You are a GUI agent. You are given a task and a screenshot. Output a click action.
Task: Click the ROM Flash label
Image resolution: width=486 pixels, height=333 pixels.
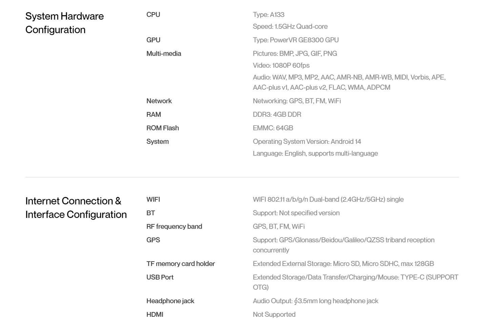[x=163, y=128]
